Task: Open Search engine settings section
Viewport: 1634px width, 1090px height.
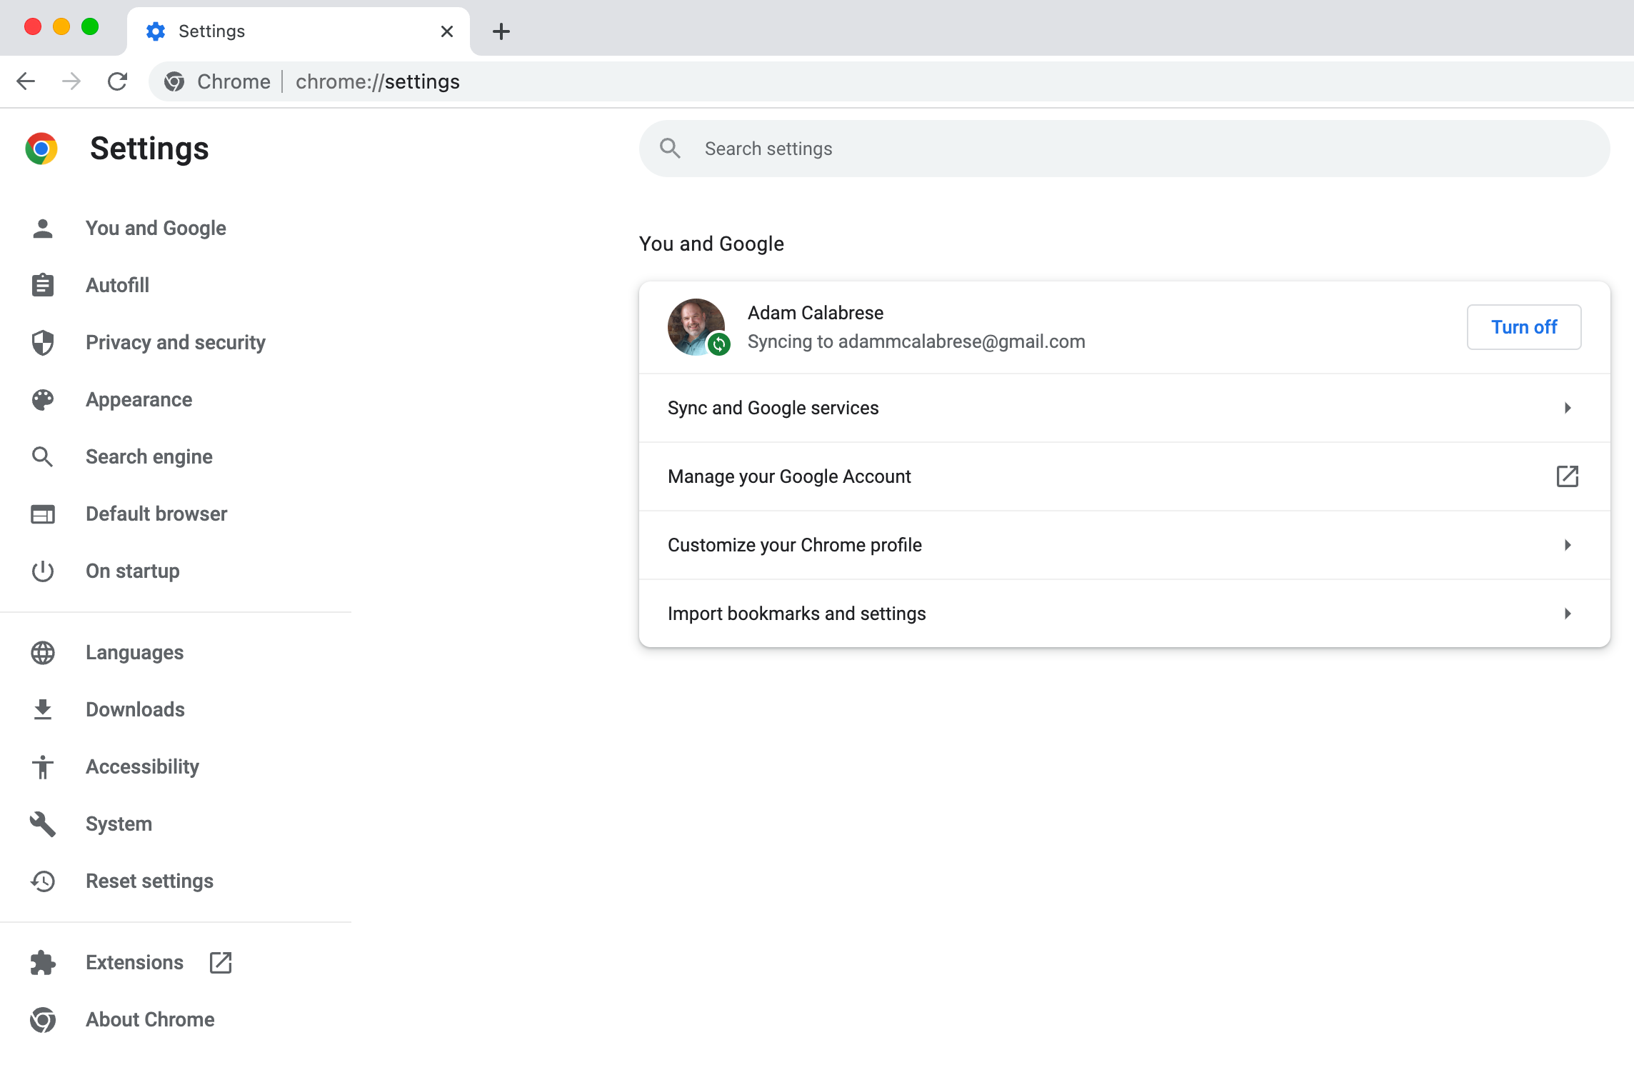Action: point(149,457)
